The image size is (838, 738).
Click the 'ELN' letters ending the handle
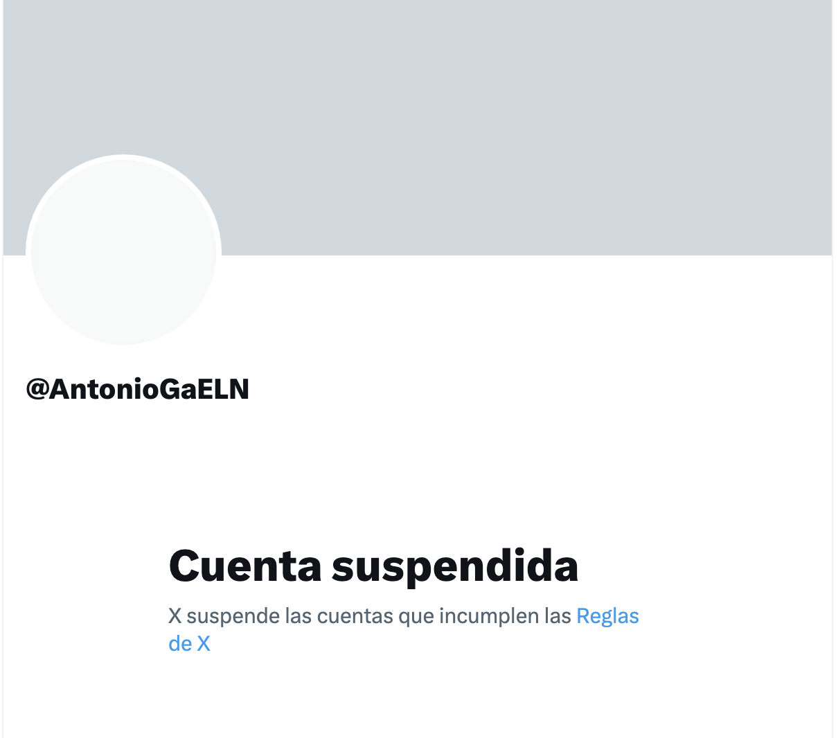(x=223, y=389)
